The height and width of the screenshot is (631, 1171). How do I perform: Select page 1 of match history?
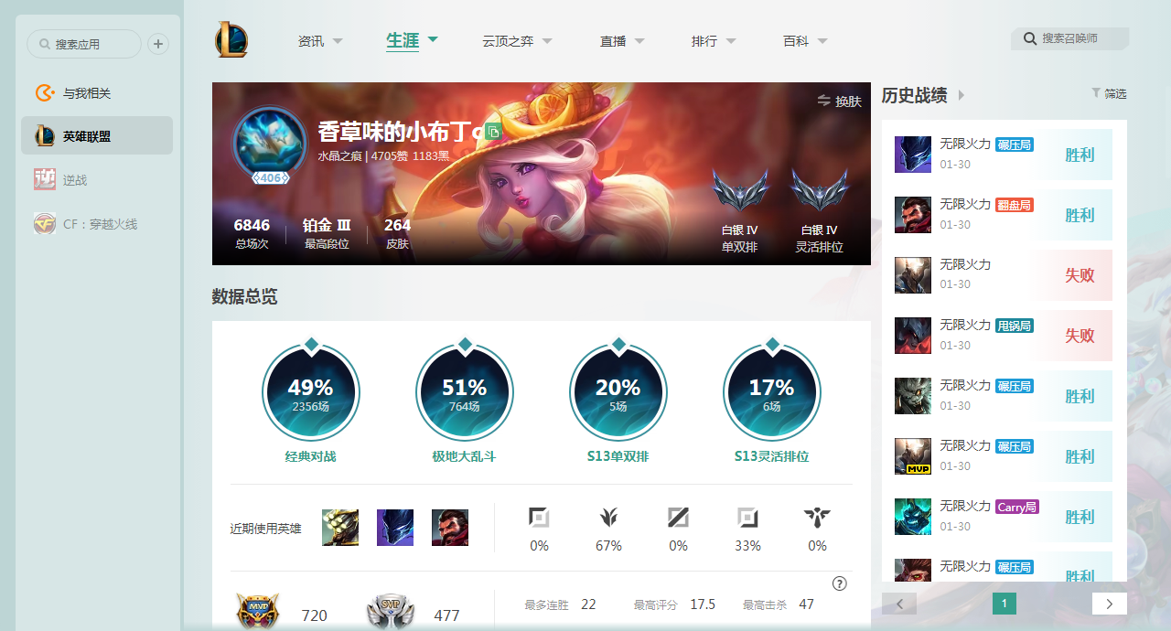point(1004,604)
